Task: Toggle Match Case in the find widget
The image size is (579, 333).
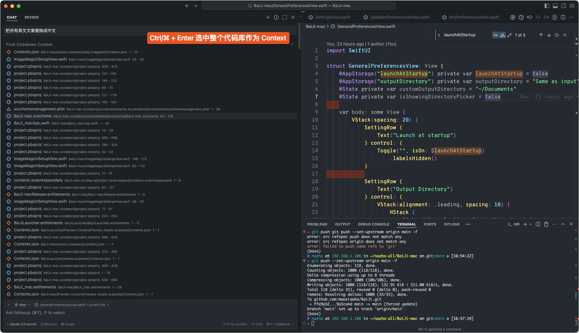Action: (495, 35)
